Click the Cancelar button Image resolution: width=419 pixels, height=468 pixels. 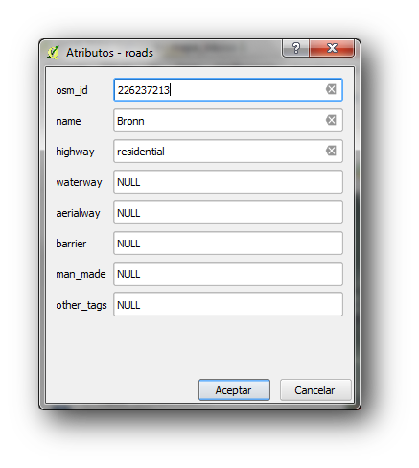tap(315, 390)
